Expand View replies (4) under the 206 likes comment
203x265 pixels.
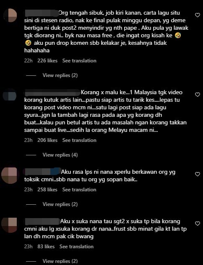tap(60, 155)
